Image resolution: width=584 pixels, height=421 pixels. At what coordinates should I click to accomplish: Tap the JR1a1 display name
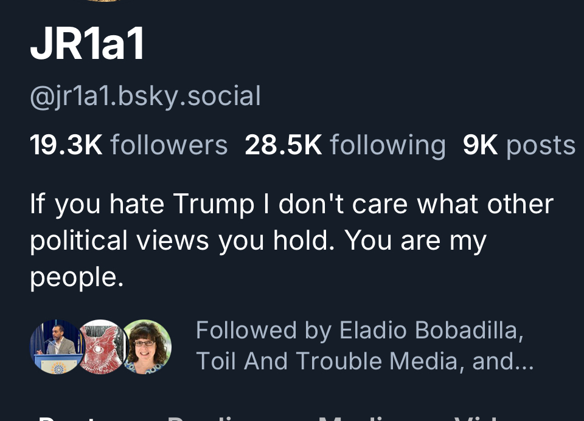click(x=88, y=44)
